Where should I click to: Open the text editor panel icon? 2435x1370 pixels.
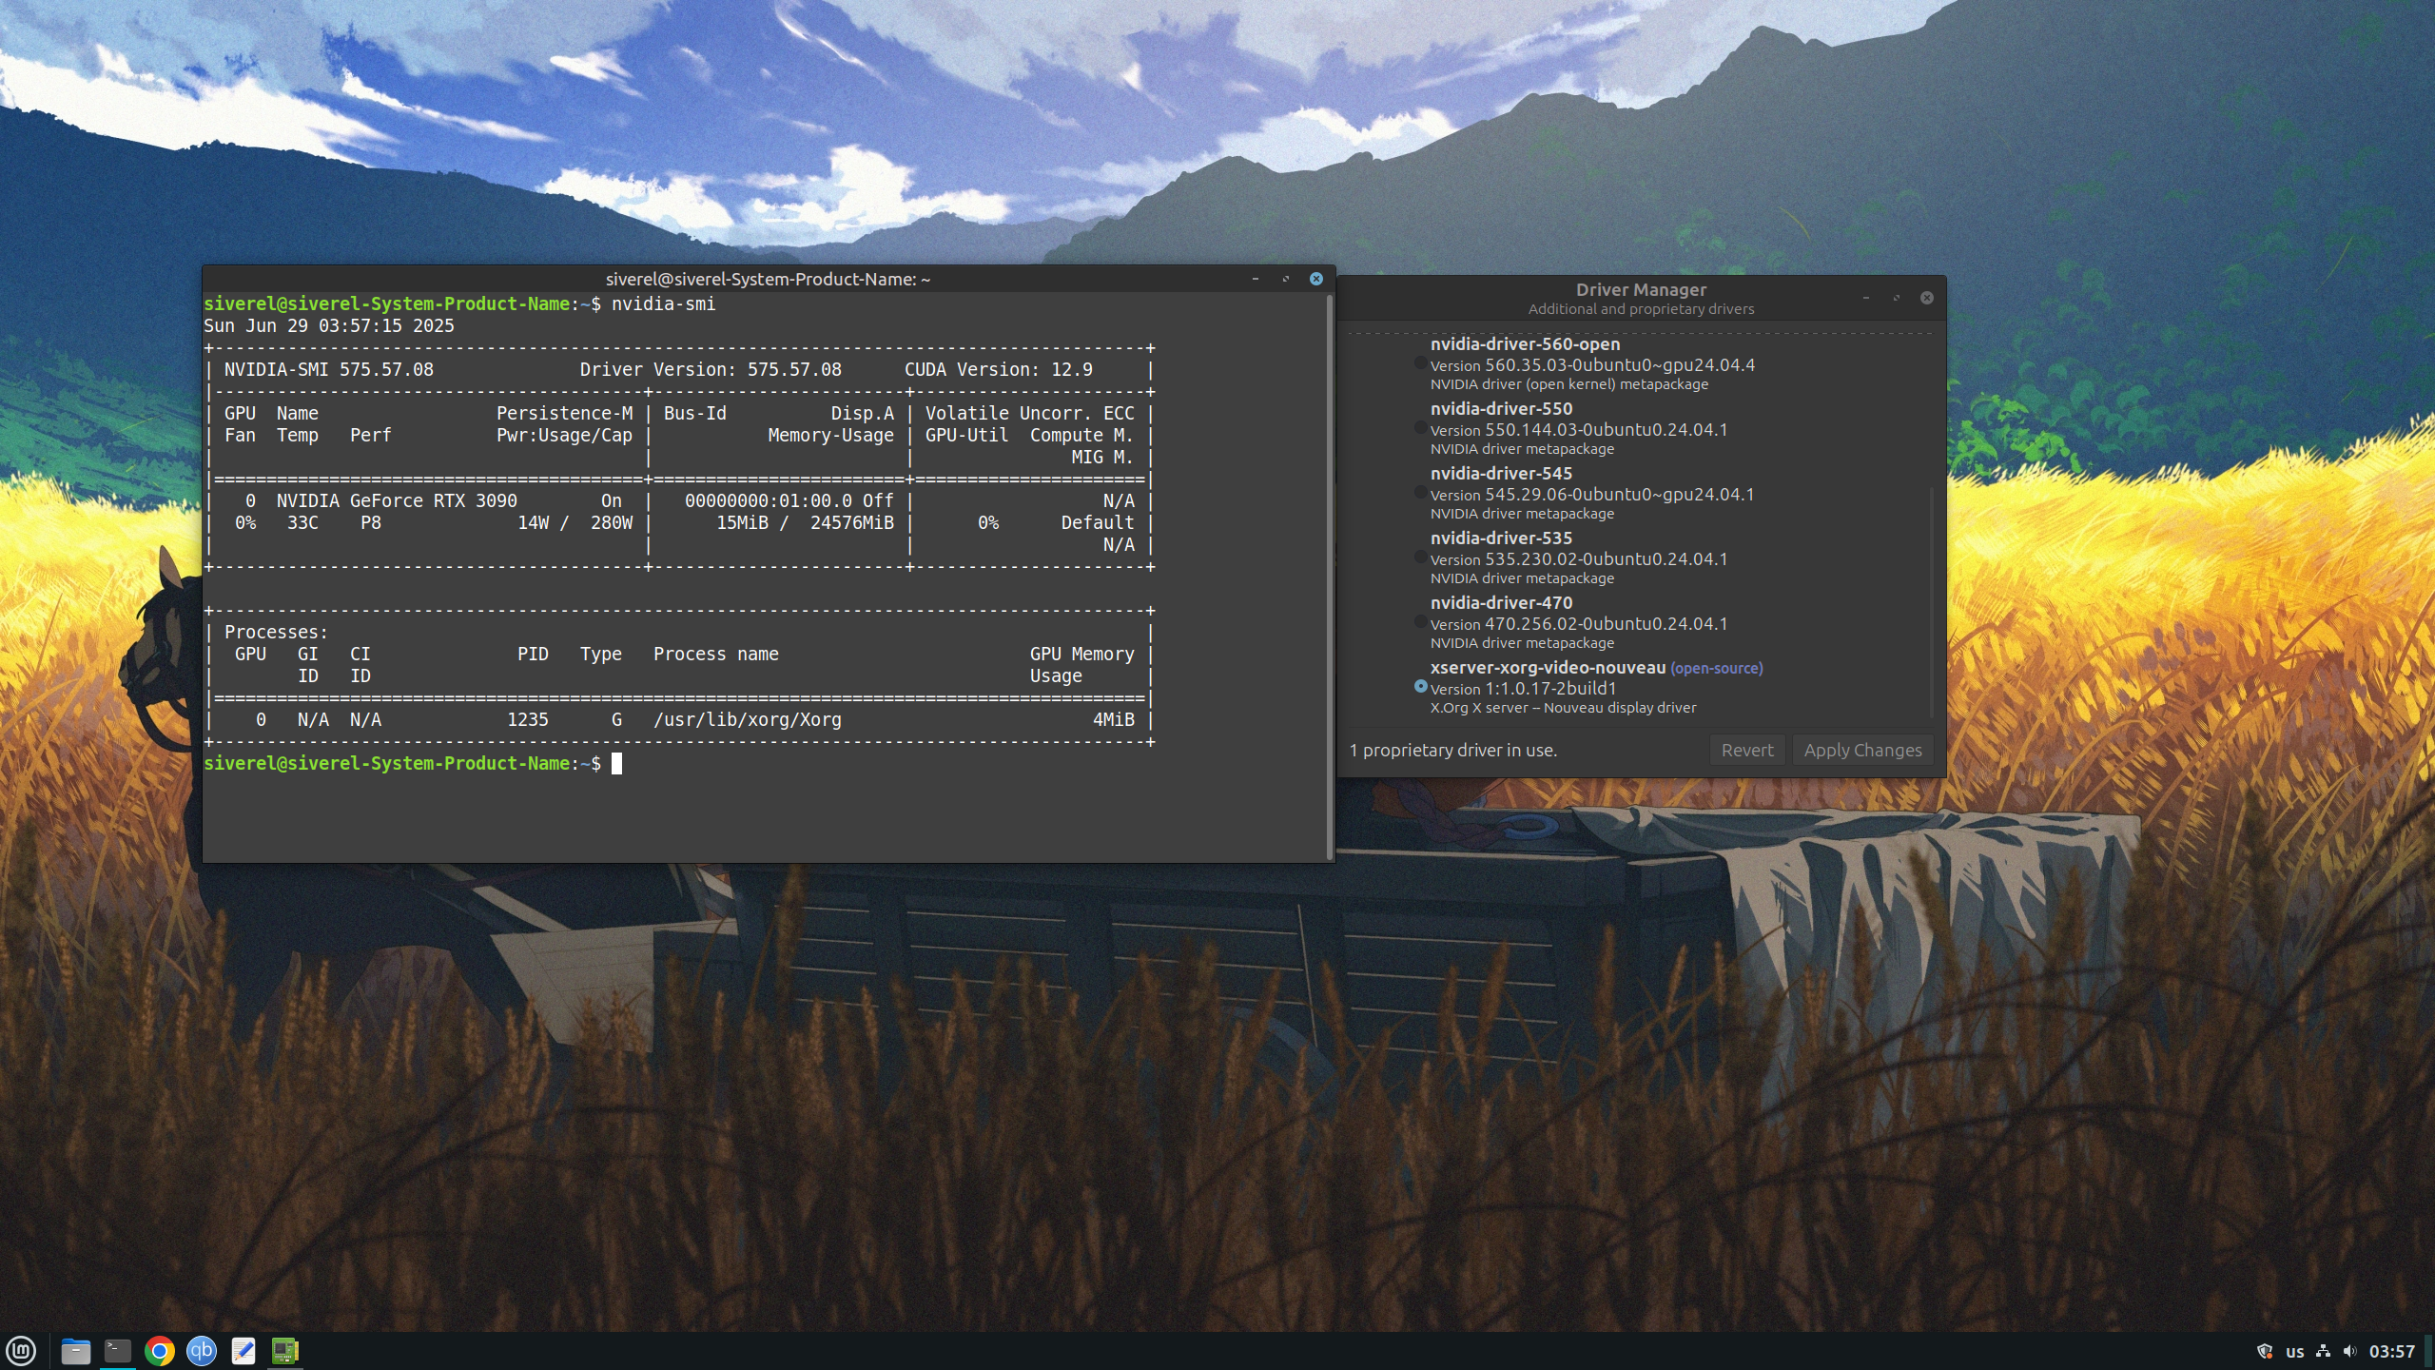click(243, 1350)
